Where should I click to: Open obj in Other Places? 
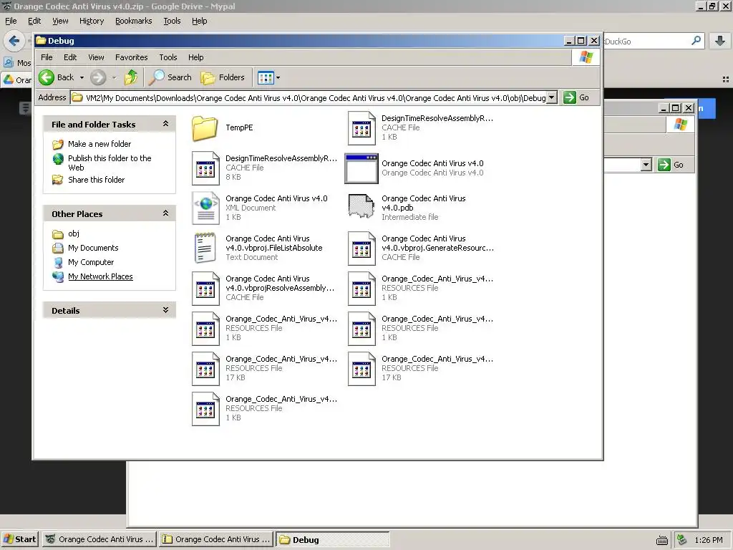tap(74, 233)
